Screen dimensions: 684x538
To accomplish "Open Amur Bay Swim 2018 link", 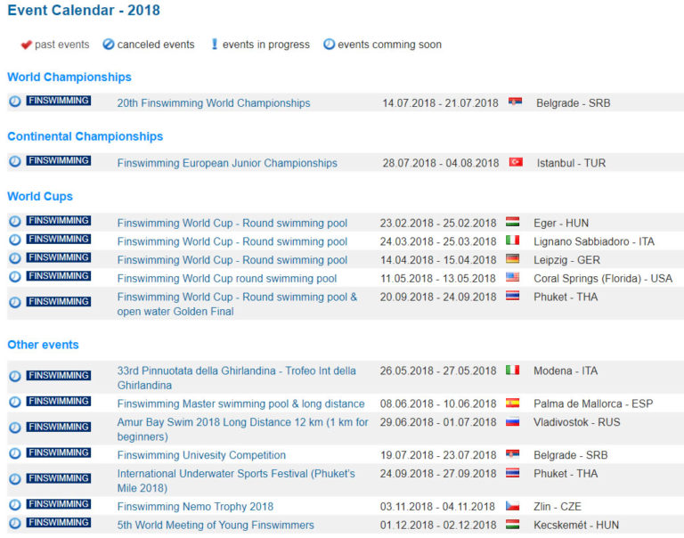I will pyautogui.click(x=242, y=429).
